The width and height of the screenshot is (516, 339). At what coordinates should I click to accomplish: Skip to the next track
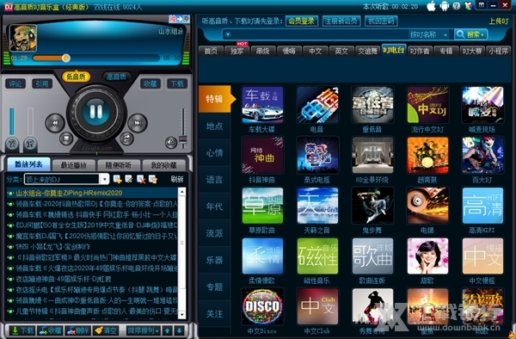click(x=138, y=123)
